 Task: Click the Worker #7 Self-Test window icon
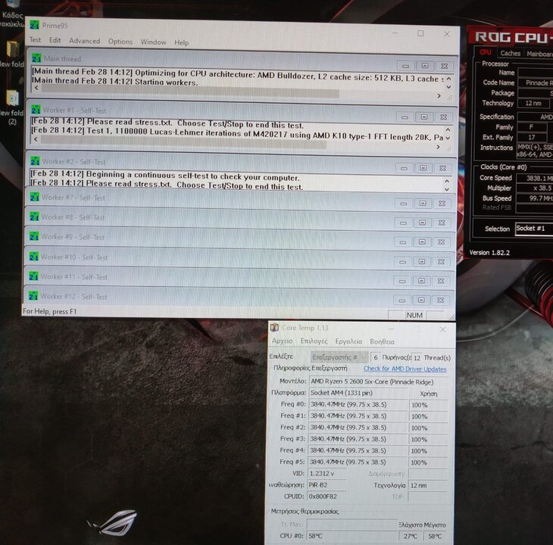tap(34, 197)
